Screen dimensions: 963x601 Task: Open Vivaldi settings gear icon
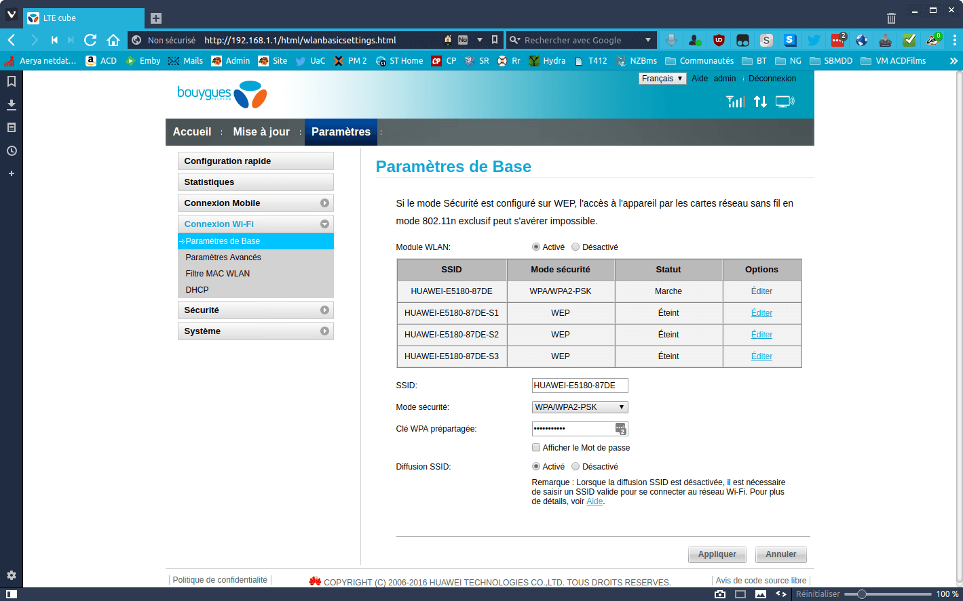pyautogui.click(x=12, y=575)
